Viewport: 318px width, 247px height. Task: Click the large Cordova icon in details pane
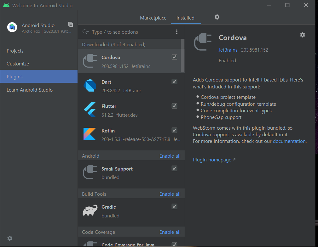coord(203,42)
